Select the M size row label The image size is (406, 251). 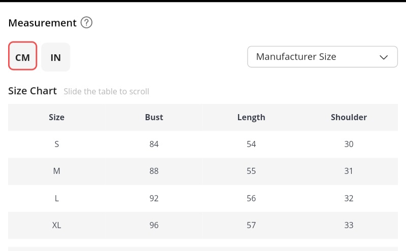[56, 171]
